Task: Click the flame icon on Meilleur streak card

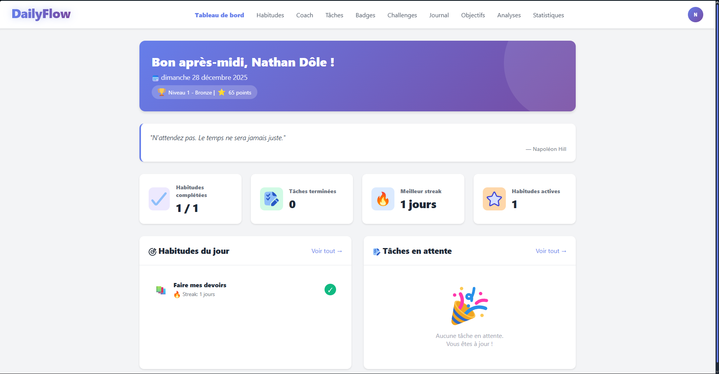Action: tap(383, 199)
